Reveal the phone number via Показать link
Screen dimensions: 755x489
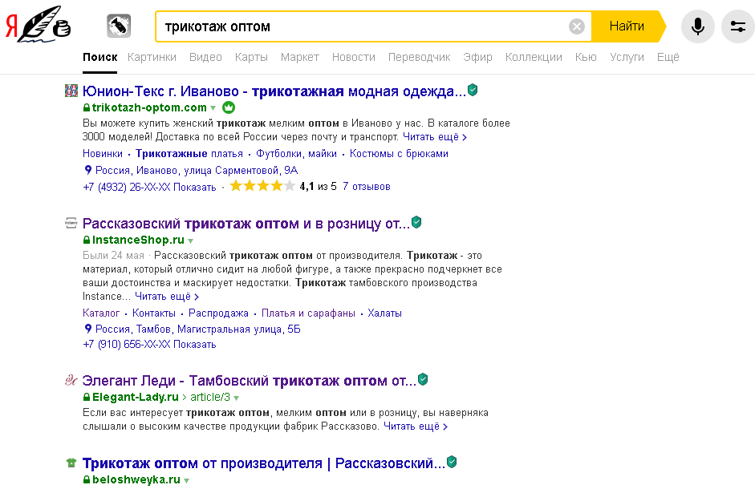coord(195,185)
